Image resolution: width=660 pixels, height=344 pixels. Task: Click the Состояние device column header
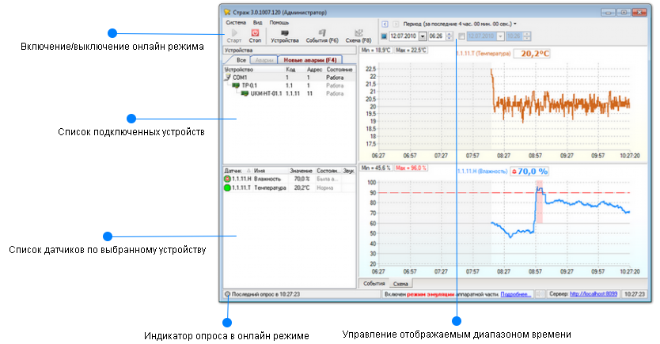(339, 70)
